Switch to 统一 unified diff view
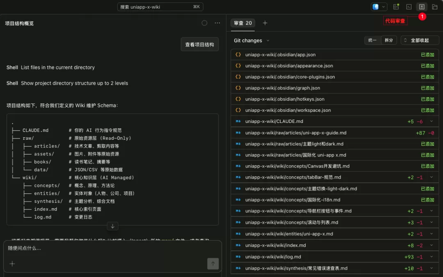443x277 pixels. click(x=372, y=41)
